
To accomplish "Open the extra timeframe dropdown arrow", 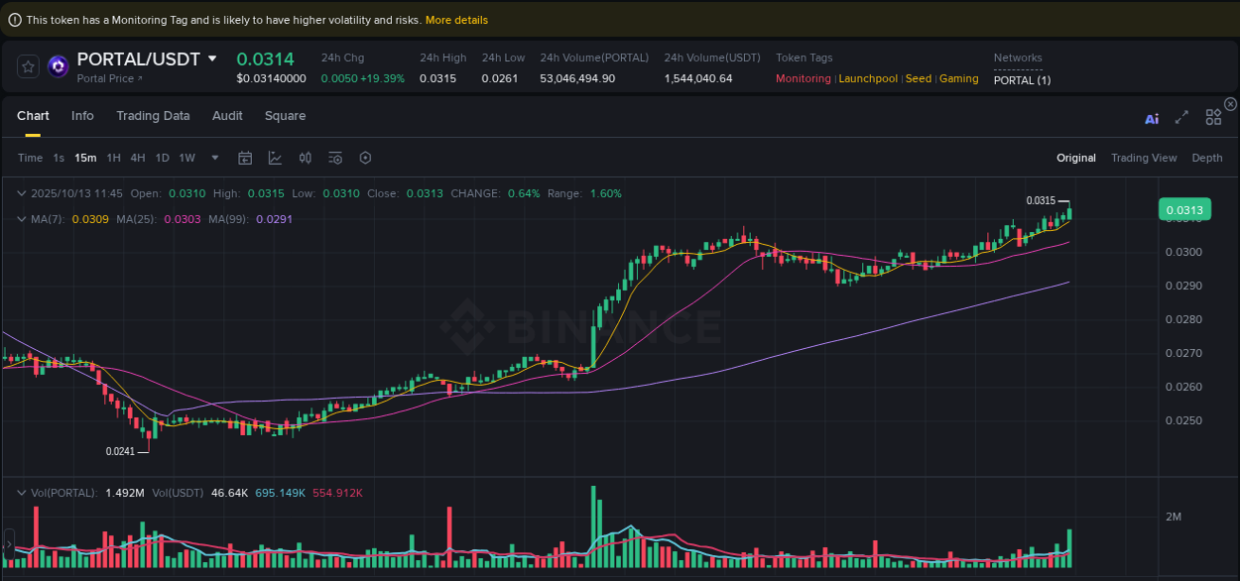I will coord(214,157).
